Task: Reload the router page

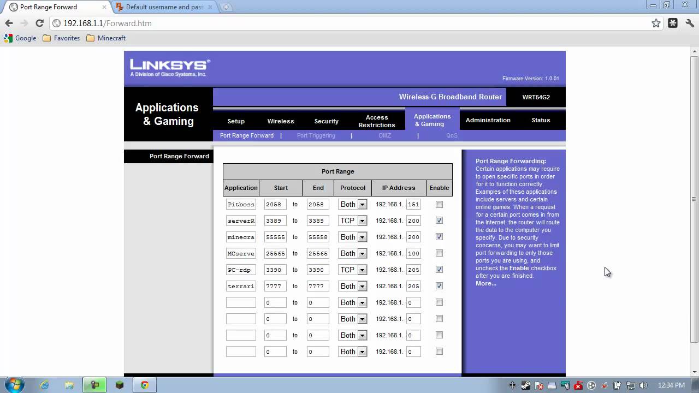Action: click(x=39, y=23)
